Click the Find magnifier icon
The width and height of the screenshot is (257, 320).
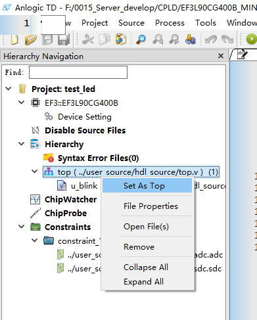pyautogui.click(x=141, y=39)
